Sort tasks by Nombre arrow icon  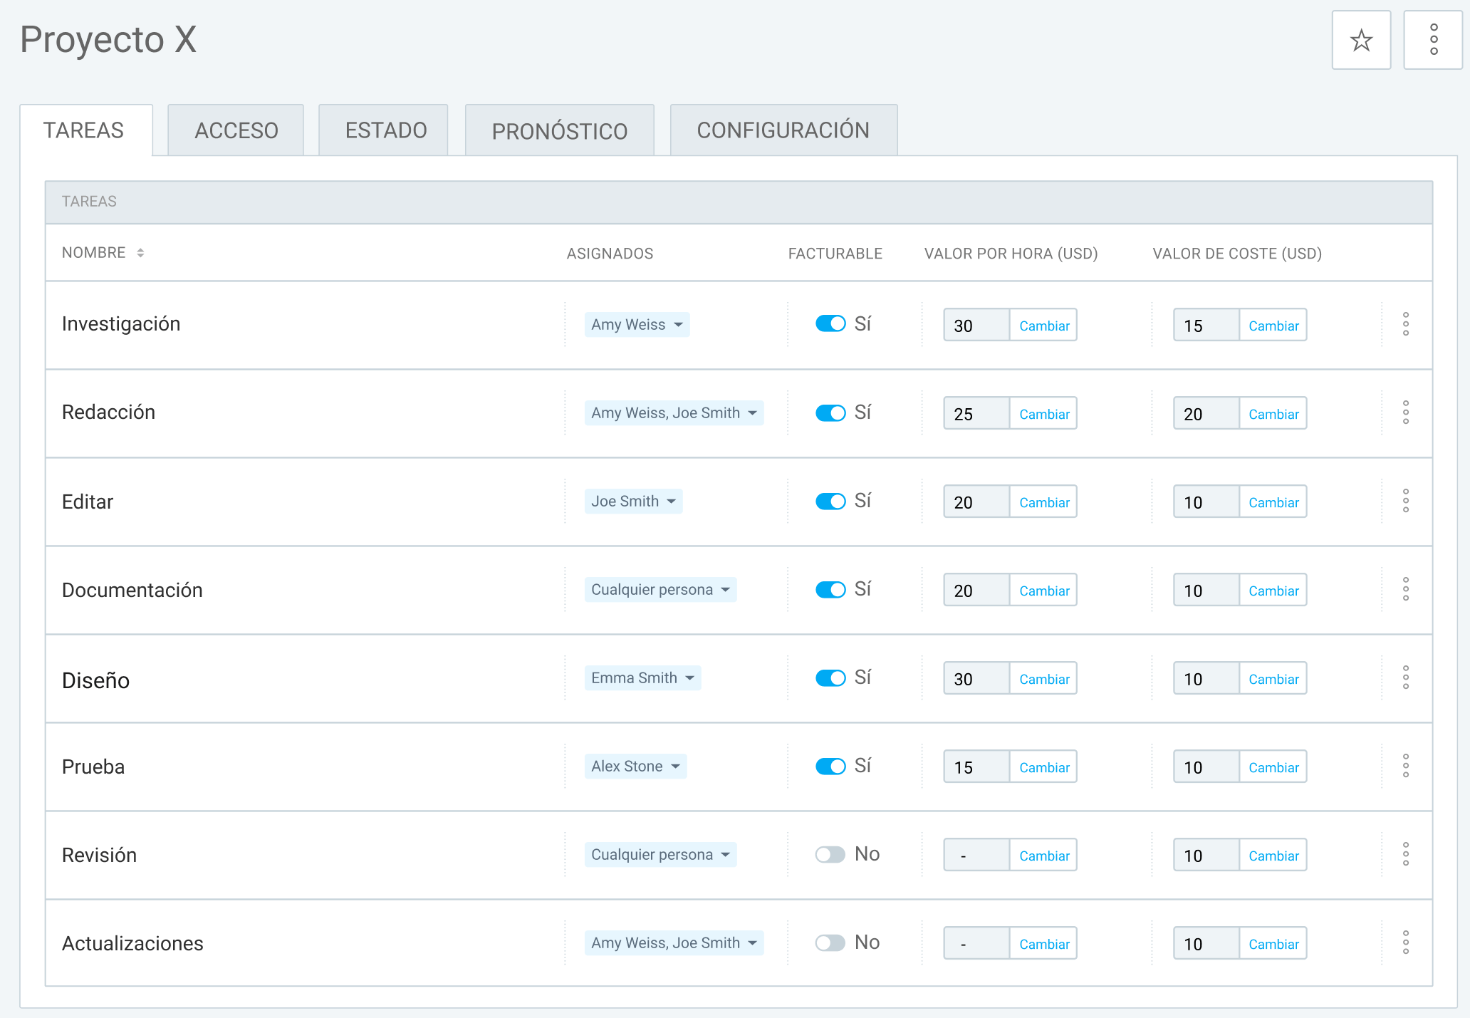tap(140, 253)
